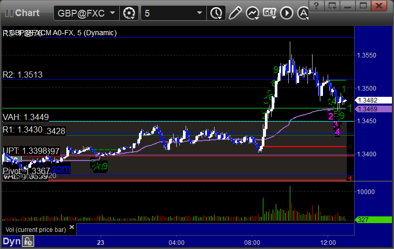The image size is (394, 249).
Task: Click the 1.3482 current price marker
Action: click(x=373, y=100)
